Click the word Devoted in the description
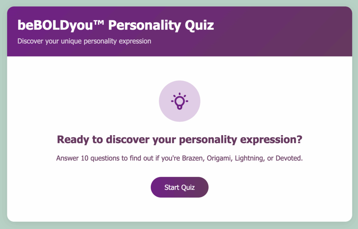 click(x=289, y=158)
